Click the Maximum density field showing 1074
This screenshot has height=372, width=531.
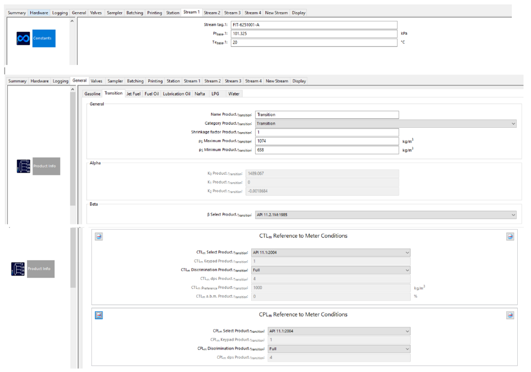[327, 141]
